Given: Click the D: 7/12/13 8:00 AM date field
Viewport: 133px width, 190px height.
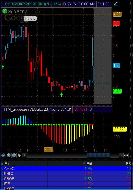Looking at the screenshot, I should [79, 4].
